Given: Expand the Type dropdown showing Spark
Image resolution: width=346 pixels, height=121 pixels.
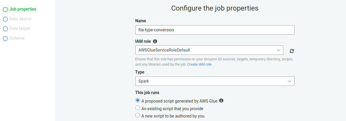Looking at the screenshot, I should [214, 81].
